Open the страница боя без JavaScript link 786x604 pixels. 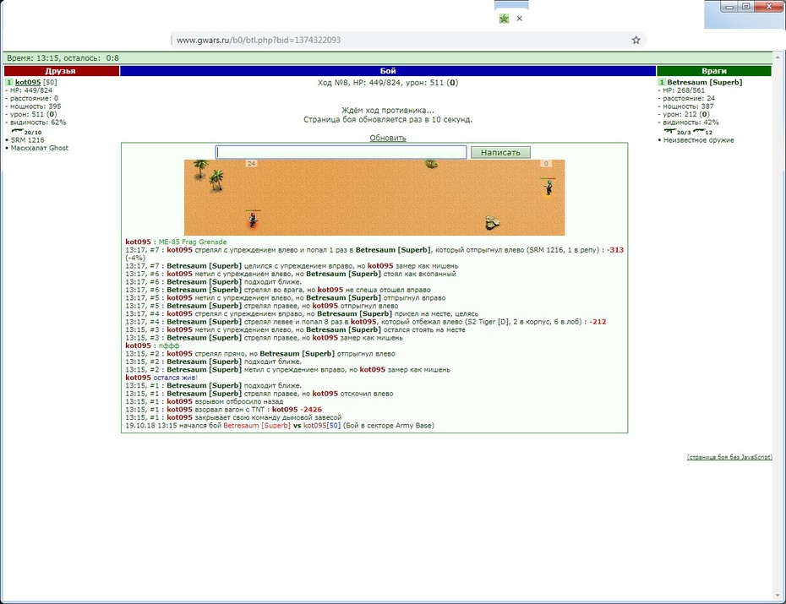point(729,457)
